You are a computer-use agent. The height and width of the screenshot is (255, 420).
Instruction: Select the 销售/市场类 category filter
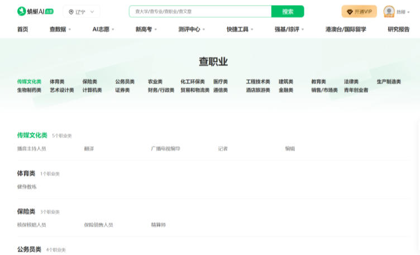[324, 90]
